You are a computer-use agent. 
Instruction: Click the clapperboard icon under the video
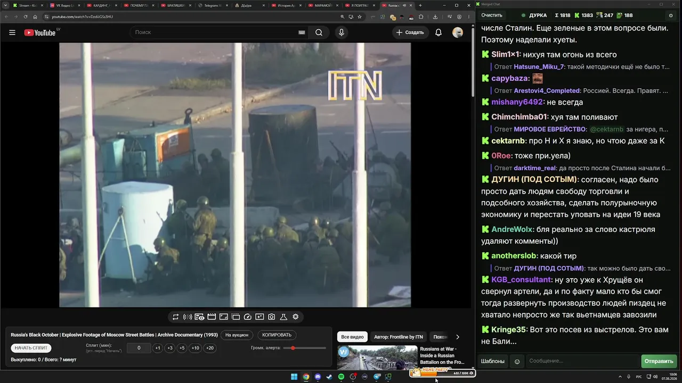pyautogui.click(x=212, y=317)
